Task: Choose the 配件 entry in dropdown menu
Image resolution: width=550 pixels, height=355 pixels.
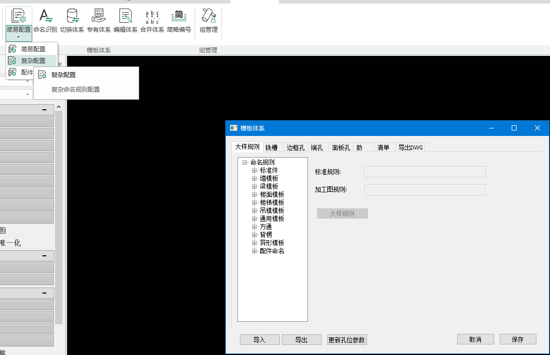Action: (20, 72)
